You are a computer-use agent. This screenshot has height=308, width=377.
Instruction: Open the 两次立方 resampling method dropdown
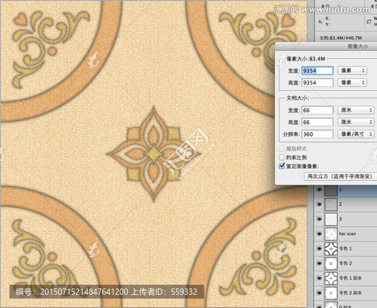click(x=341, y=176)
